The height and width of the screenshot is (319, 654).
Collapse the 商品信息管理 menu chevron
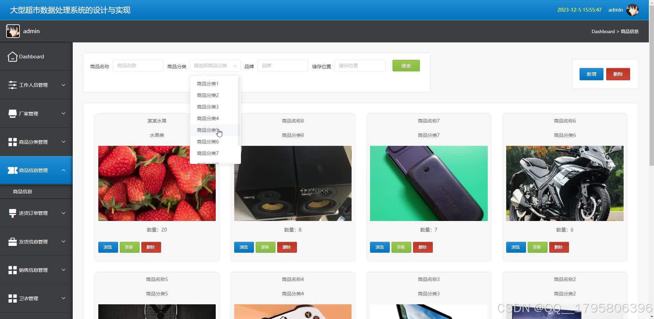click(x=63, y=170)
